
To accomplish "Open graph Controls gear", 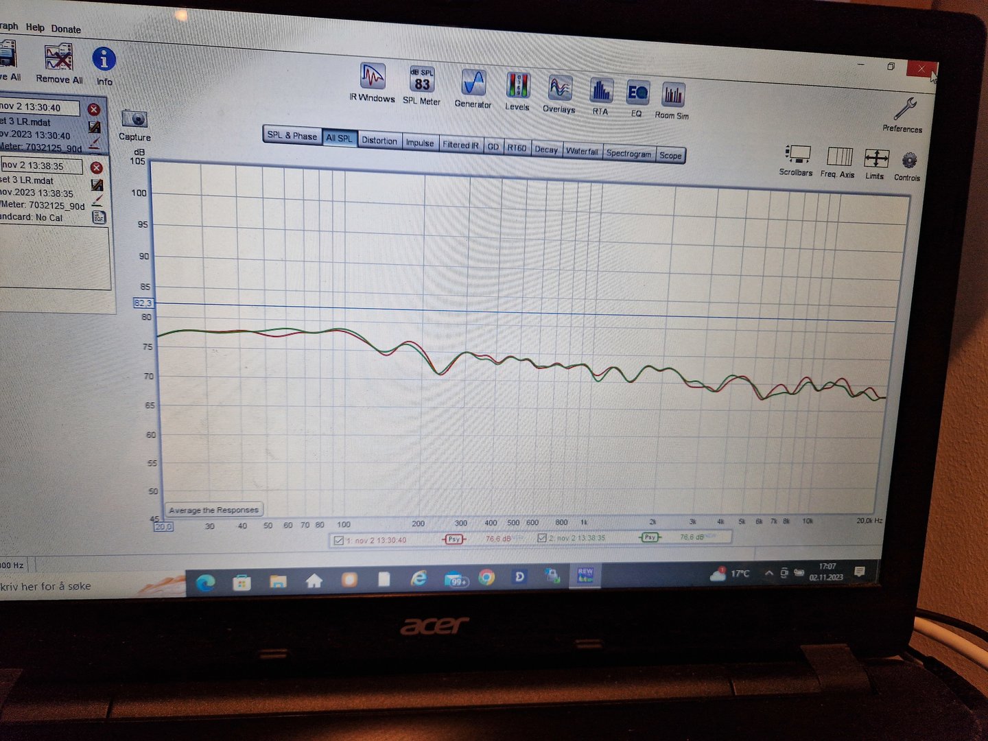I will tap(908, 167).
